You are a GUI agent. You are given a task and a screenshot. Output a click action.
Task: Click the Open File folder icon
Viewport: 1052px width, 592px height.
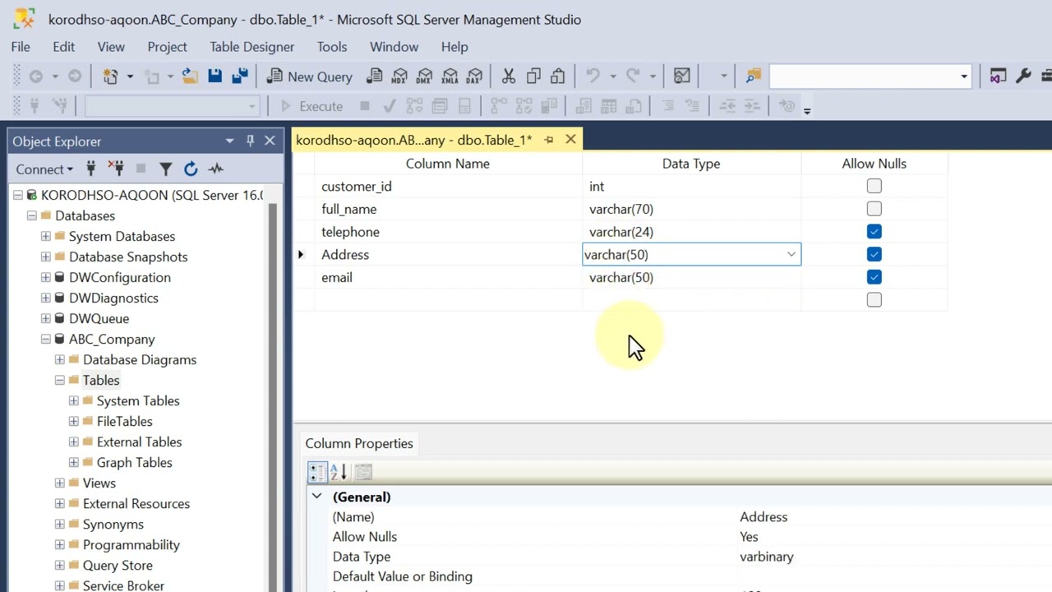tap(190, 76)
